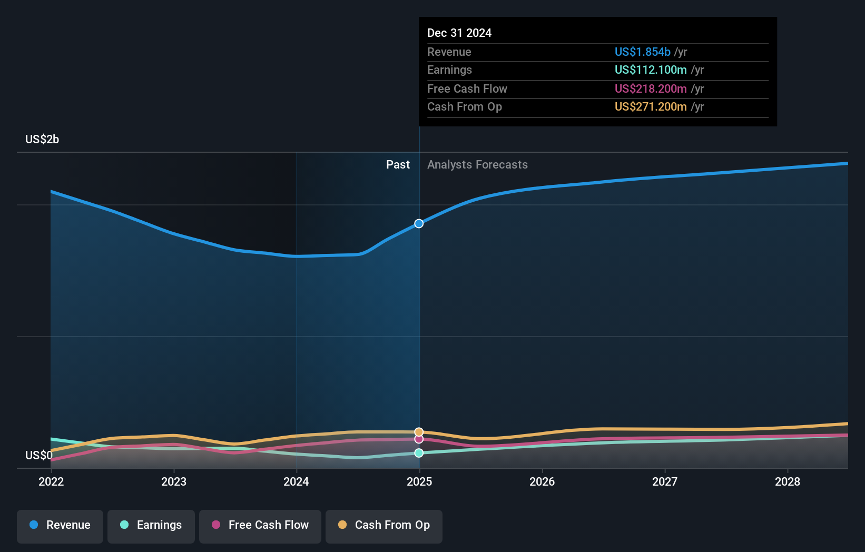
Task: Select the orange Cash From Op marker on chart
Action: pos(419,432)
